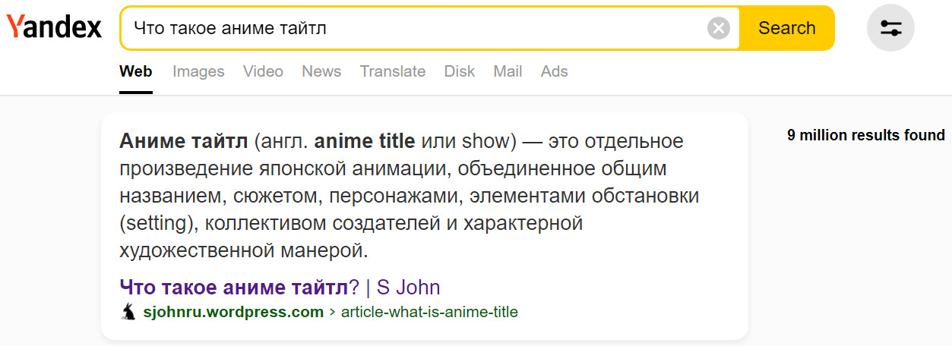Open the Video tab
The image size is (952, 346).
[x=263, y=71]
